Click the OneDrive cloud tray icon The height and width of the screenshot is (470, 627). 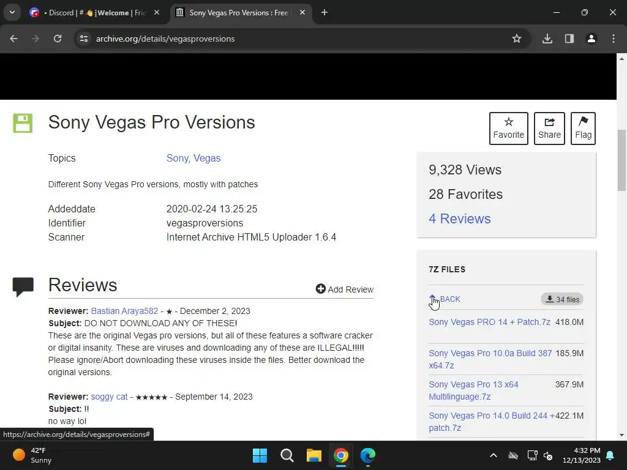point(513,455)
